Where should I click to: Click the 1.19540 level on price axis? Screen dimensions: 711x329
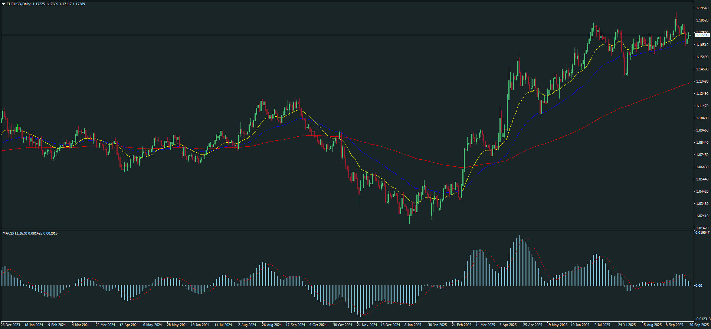tap(702, 8)
